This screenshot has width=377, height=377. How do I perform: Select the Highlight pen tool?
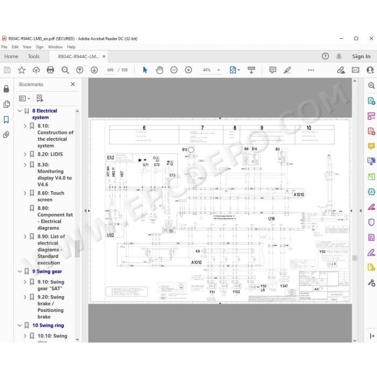coord(287,70)
